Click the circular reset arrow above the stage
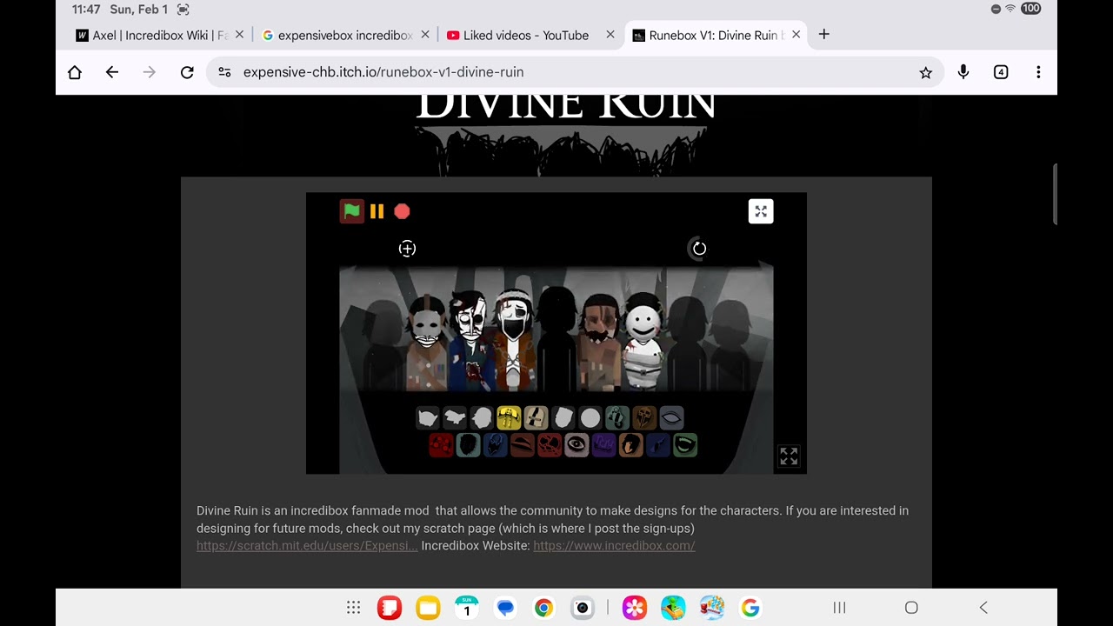The width and height of the screenshot is (1113, 626). click(x=699, y=249)
